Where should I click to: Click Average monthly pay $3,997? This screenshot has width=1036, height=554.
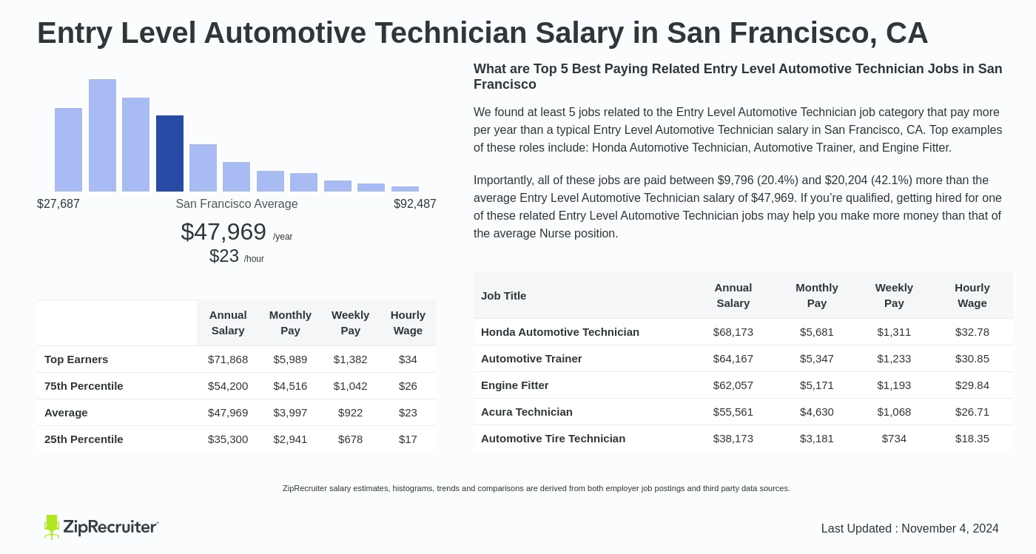pyautogui.click(x=290, y=413)
